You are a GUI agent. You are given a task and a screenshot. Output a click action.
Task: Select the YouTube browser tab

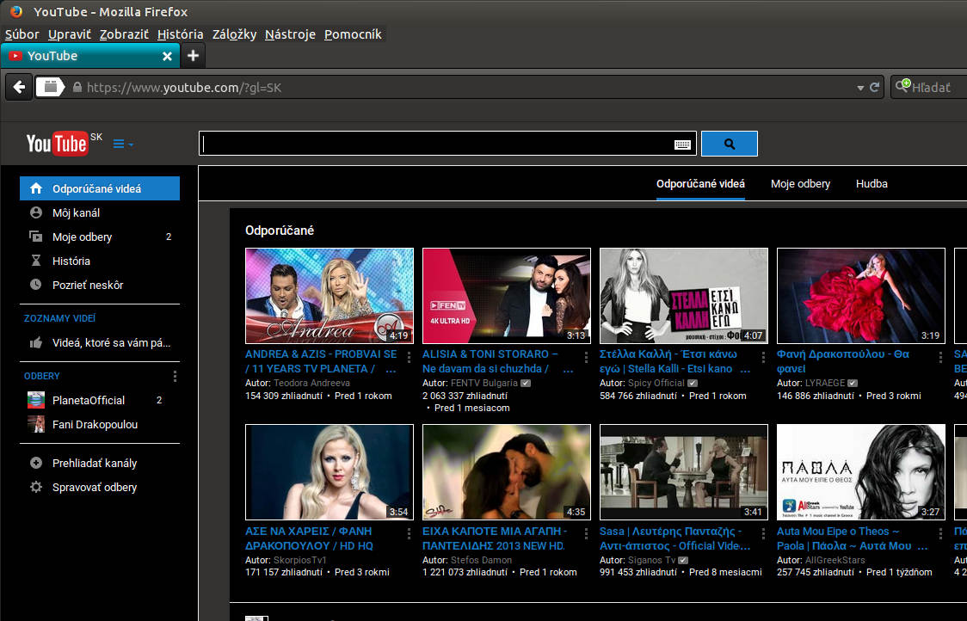point(90,56)
